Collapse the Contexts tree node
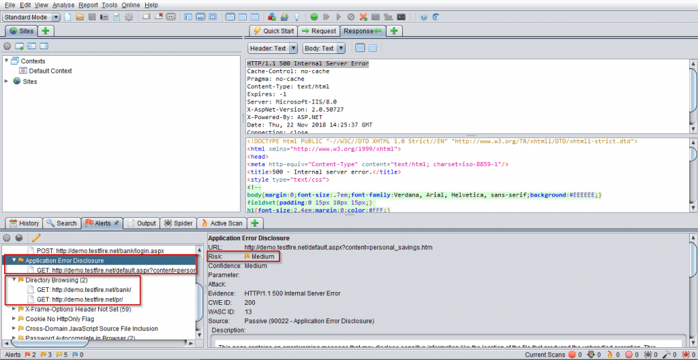 [x=7, y=61]
